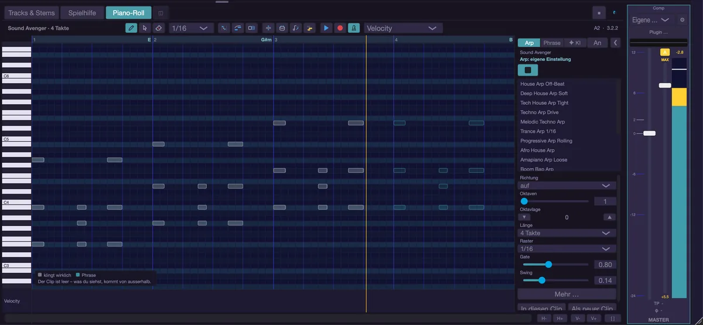Image resolution: width=703 pixels, height=325 pixels.
Task: Adjust the Gate slider handle
Action: pos(548,265)
